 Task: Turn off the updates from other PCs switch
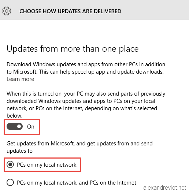click(x=15, y=126)
